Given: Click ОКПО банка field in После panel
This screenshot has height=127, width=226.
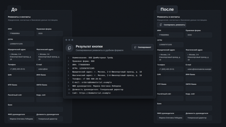Looking at the screenshot, I should pos(199,89).
